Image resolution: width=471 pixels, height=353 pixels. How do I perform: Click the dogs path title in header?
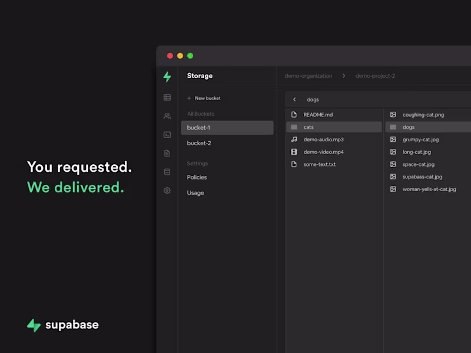[x=313, y=99]
